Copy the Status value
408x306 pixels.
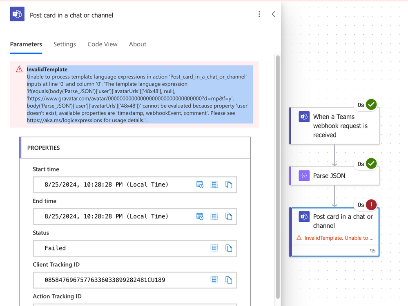pos(229,248)
